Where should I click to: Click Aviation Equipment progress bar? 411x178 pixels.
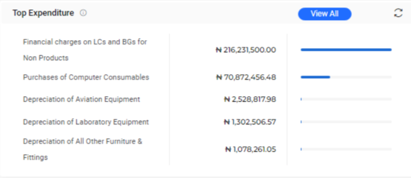click(x=346, y=99)
